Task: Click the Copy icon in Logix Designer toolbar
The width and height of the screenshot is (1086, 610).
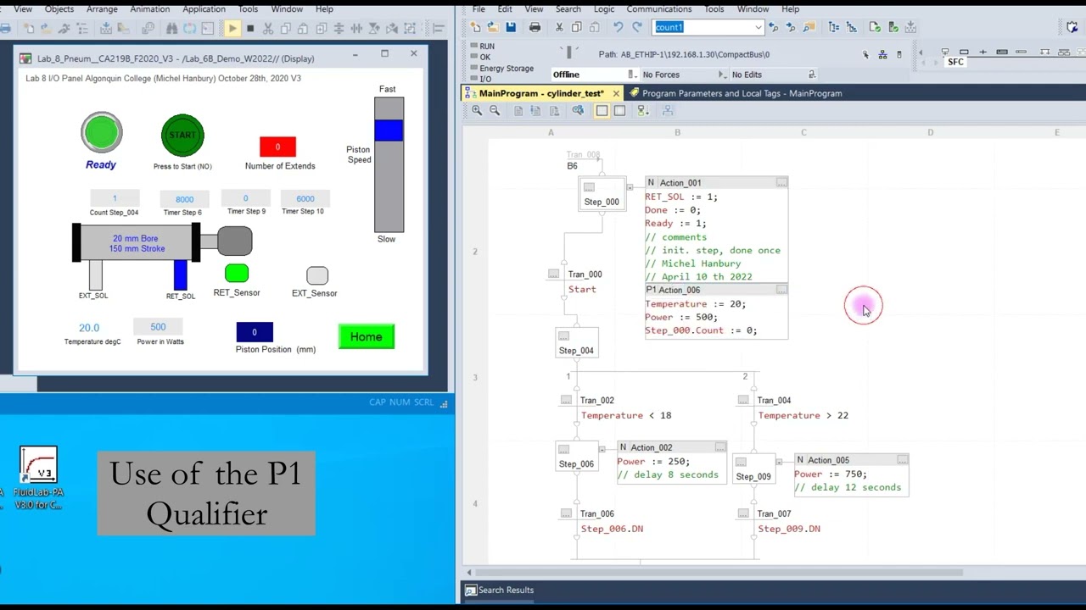Action: point(577,27)
